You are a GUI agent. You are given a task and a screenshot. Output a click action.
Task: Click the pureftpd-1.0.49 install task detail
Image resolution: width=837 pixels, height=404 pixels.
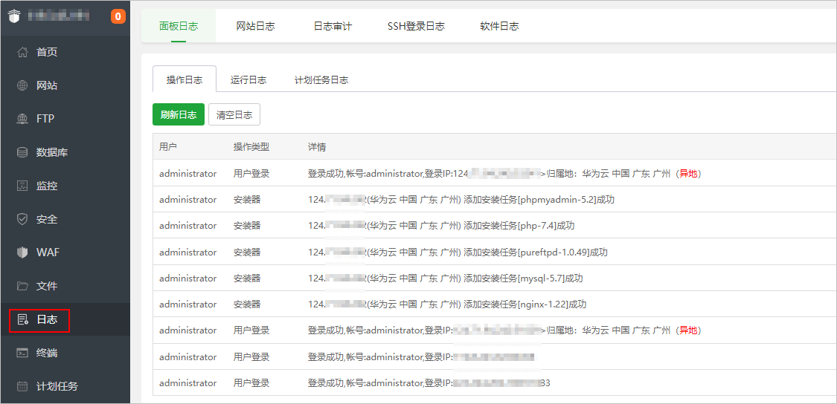pos(458,252)
